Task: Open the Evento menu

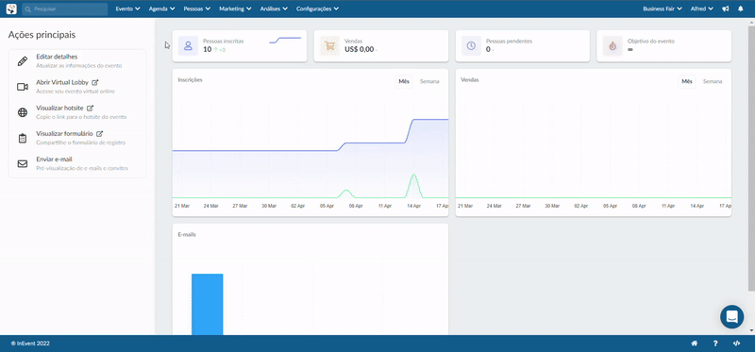Action: [x=127, y=8]
